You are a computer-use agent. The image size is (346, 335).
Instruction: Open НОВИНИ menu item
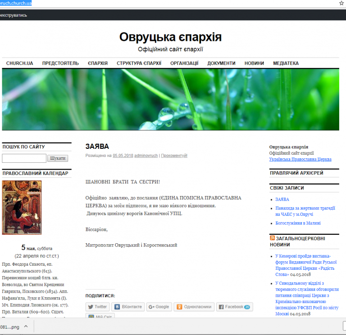coord(254,63)
